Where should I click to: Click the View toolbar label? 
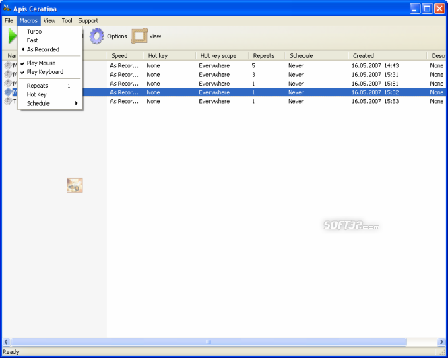click(155, 36)
